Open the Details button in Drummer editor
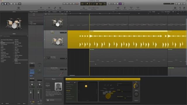The height and width of the screenshot is (105, 187). pyautogui.click(x=136, y=101)
